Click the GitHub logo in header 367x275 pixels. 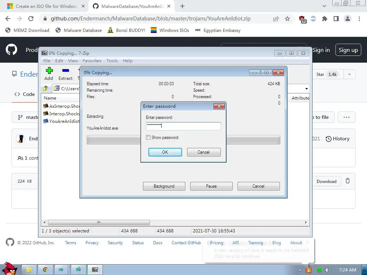11,49
